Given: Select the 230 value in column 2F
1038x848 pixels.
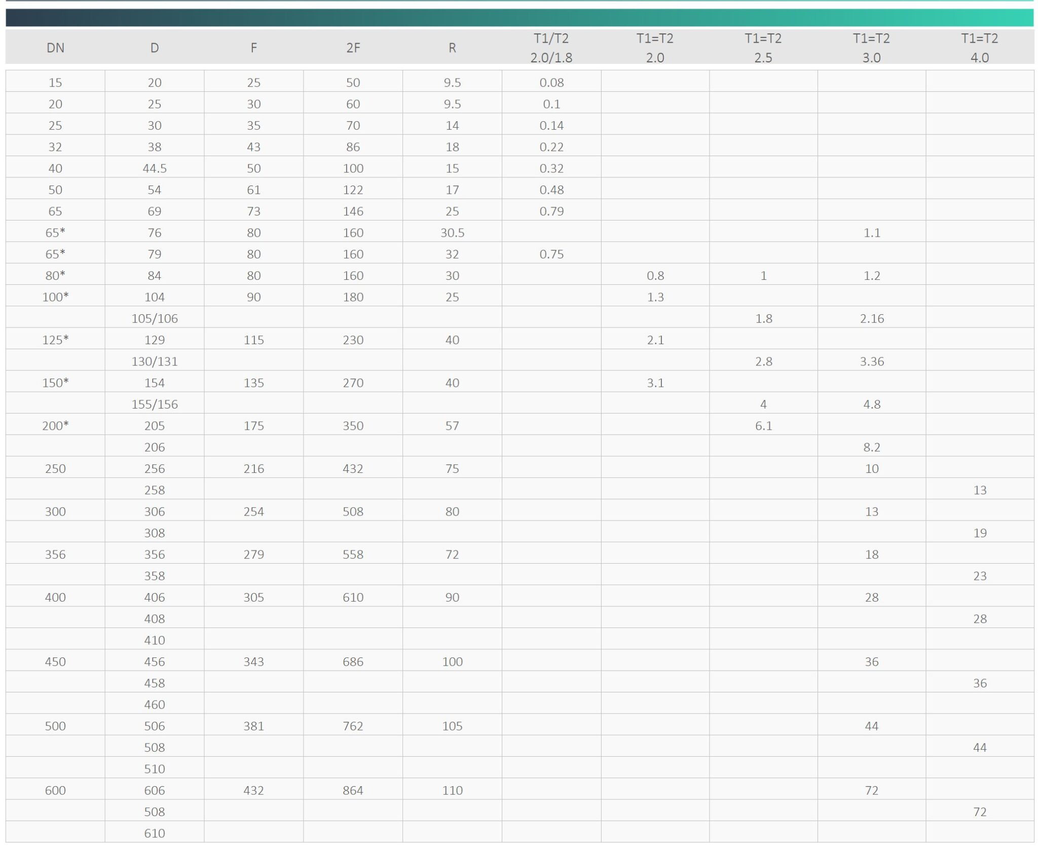Looking at the screenshot, I should pos(353,340).
